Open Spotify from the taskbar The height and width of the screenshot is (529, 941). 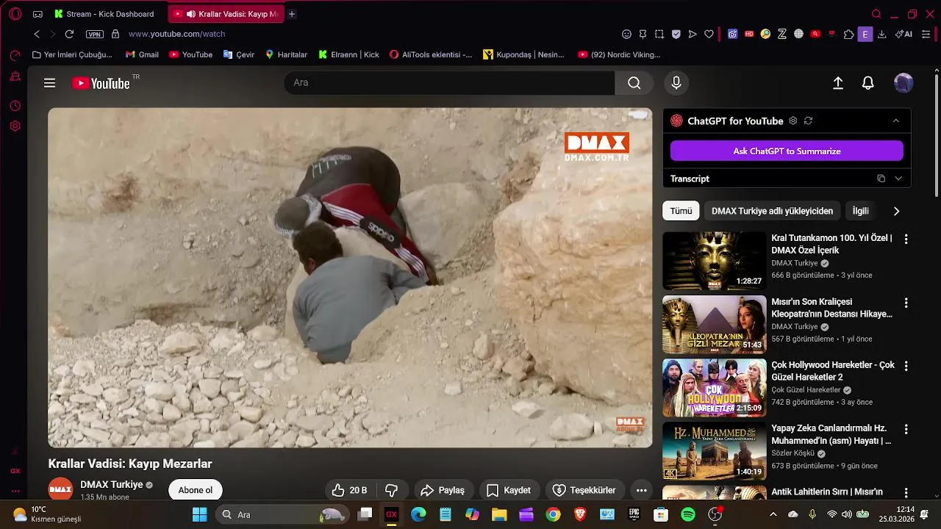pos(688,514)
